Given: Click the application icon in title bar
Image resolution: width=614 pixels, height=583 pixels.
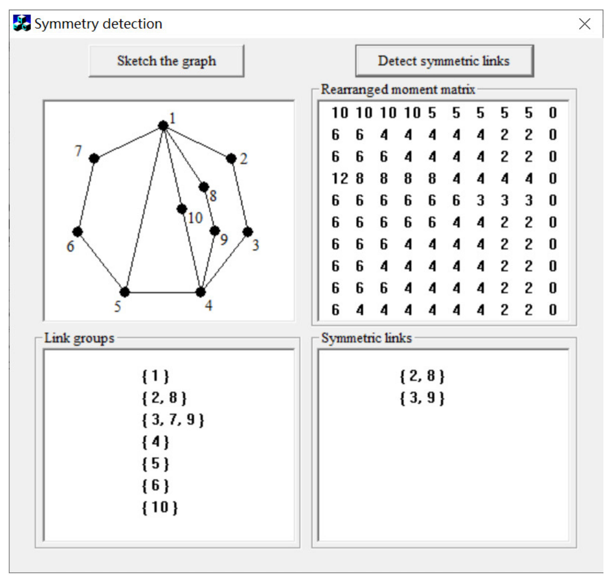Looking at the screenshot, I should coord(22,23).
